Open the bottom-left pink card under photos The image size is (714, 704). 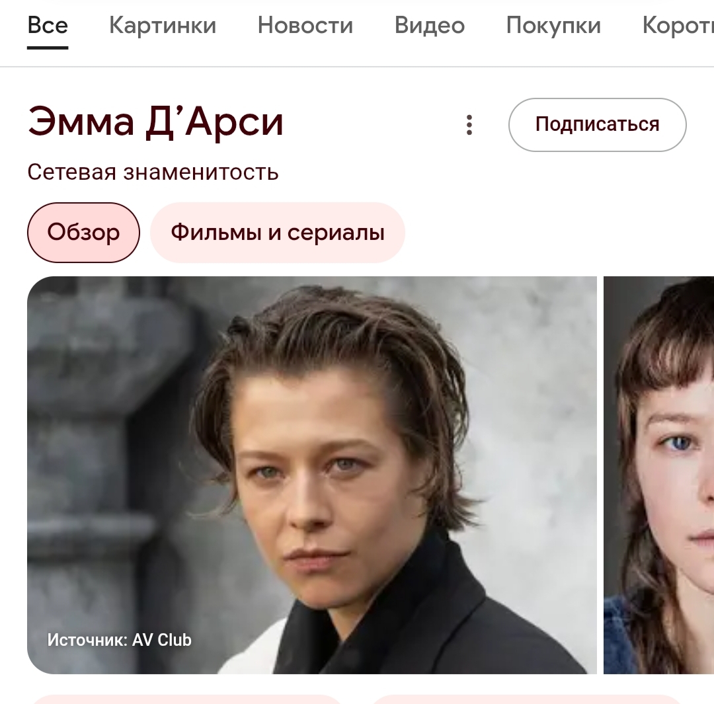click(x=186, y=699)
